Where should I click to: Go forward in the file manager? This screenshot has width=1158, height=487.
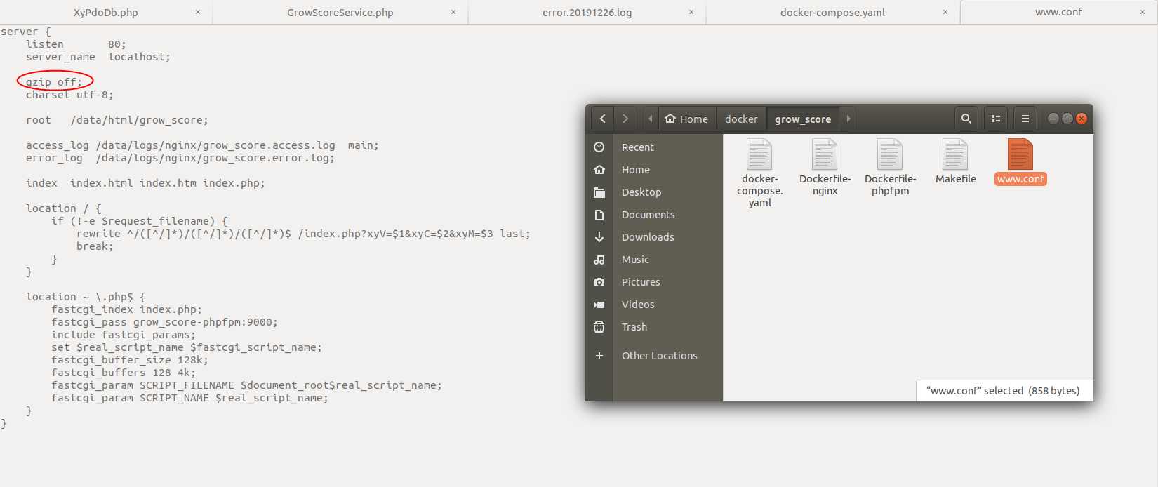click(625, 119)
